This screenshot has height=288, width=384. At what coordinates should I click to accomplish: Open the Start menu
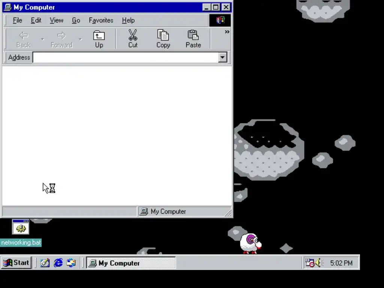tap(16, 263)
